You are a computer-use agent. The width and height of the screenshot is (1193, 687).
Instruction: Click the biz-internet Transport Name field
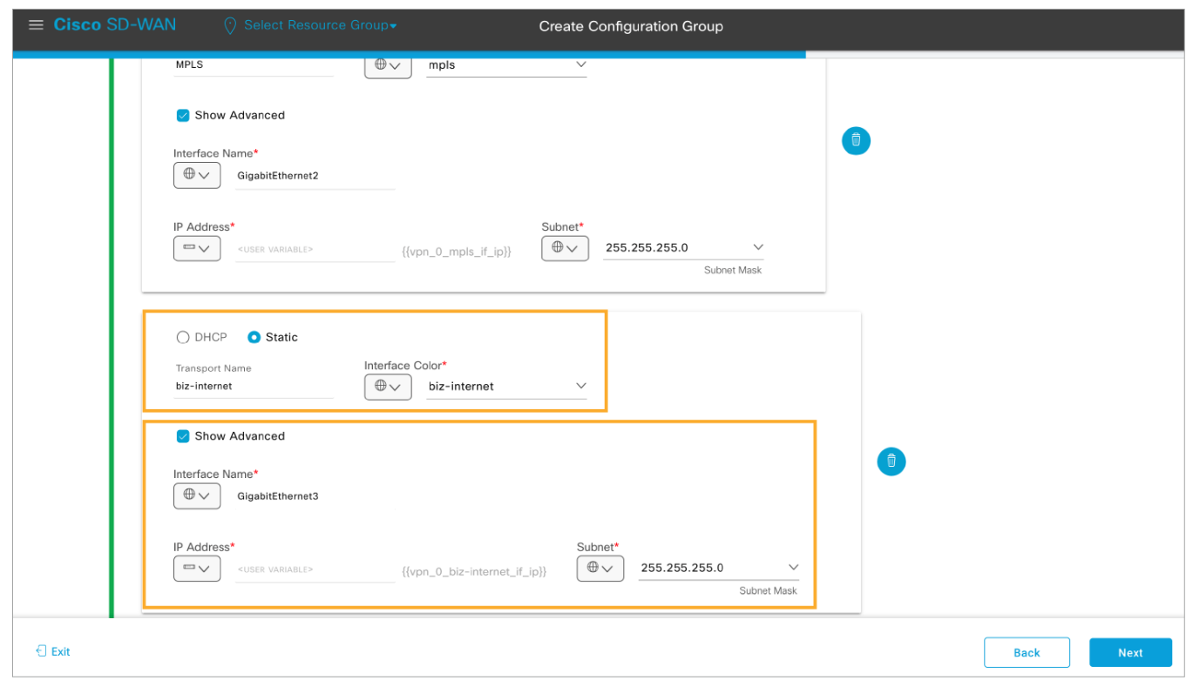(253, 387)
